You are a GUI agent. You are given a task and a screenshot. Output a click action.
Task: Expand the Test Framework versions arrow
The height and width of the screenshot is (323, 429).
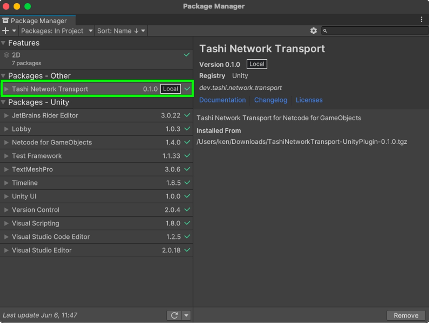(6, 156)
